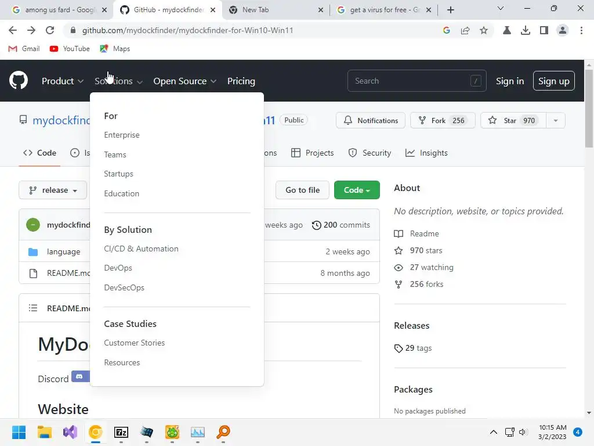This screenshot has width=594, height=446.
Task: Toggle Chrome side panel icon
Action: (544, 30)
